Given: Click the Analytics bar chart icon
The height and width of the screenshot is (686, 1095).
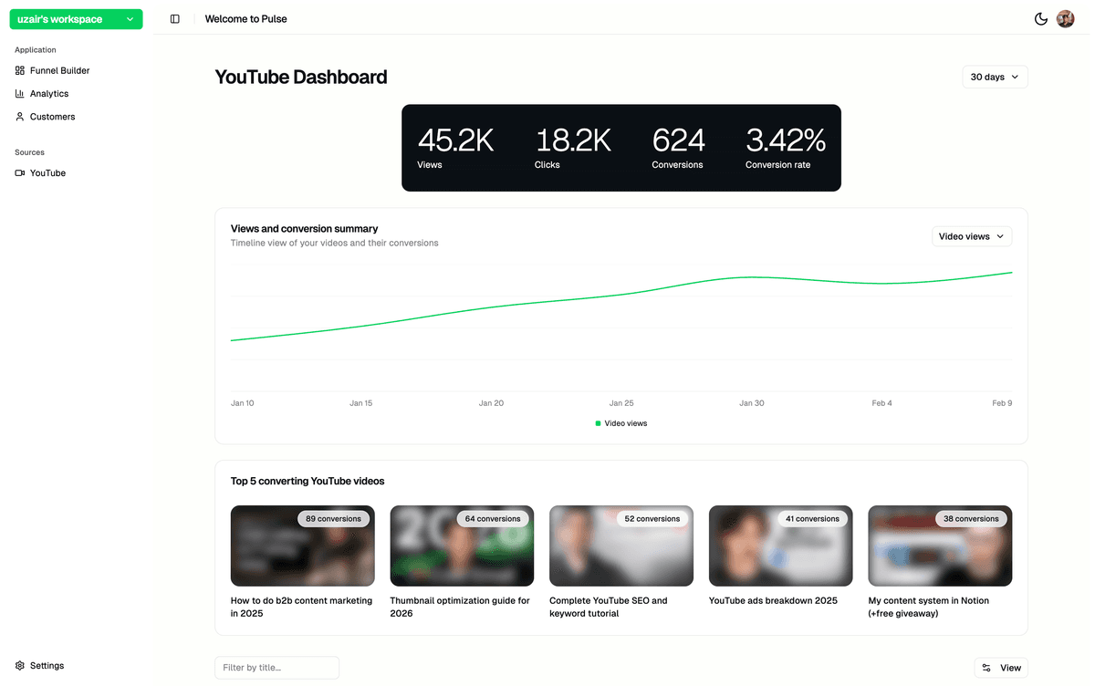Looking at the screenshot, I should click(x=20, y=93).
